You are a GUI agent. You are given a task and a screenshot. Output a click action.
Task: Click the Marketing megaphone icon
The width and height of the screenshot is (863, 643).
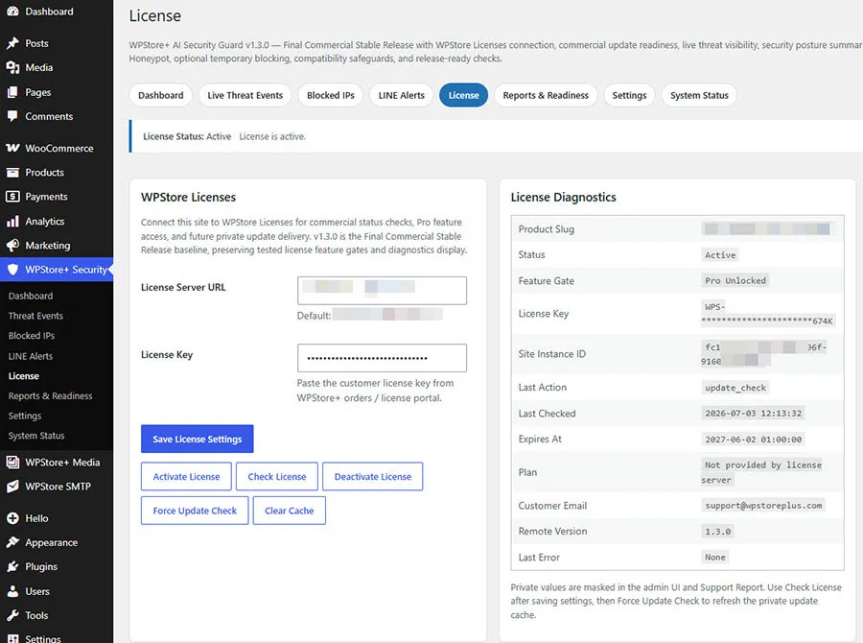point(12,245)
